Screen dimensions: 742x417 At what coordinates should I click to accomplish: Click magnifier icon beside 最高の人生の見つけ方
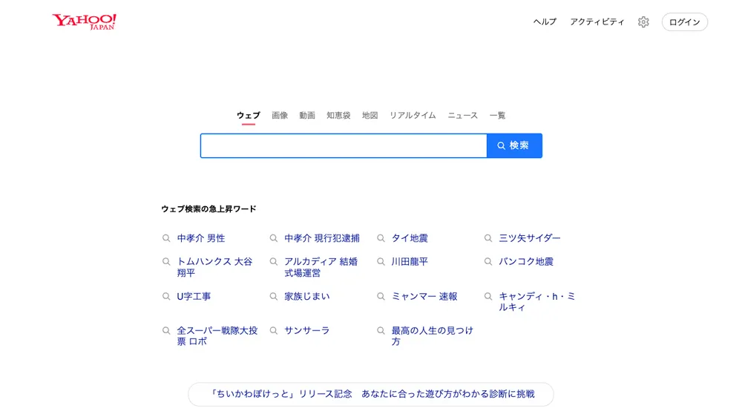coord(381,331)
